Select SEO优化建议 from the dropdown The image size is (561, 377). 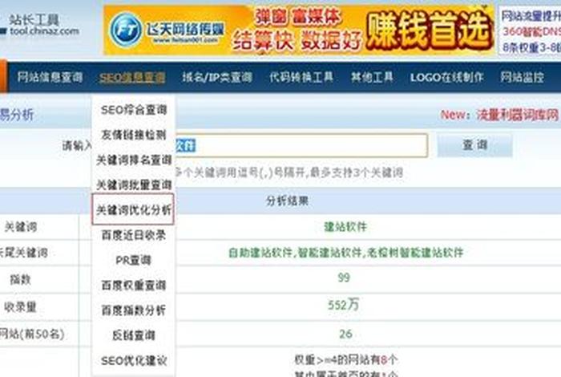tap(134, 360)
